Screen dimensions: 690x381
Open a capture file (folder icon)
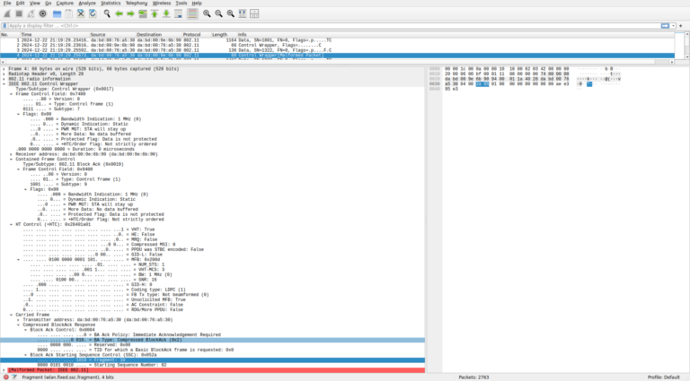click(57, 13)
